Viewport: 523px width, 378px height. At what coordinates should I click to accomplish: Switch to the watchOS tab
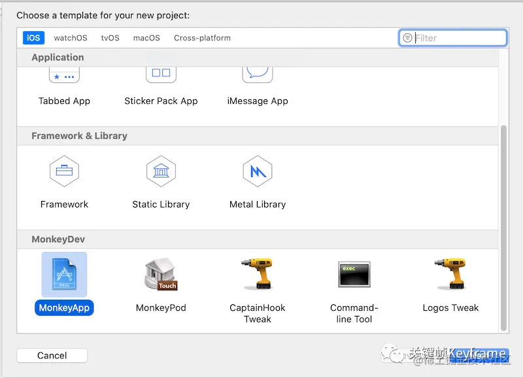71,38
